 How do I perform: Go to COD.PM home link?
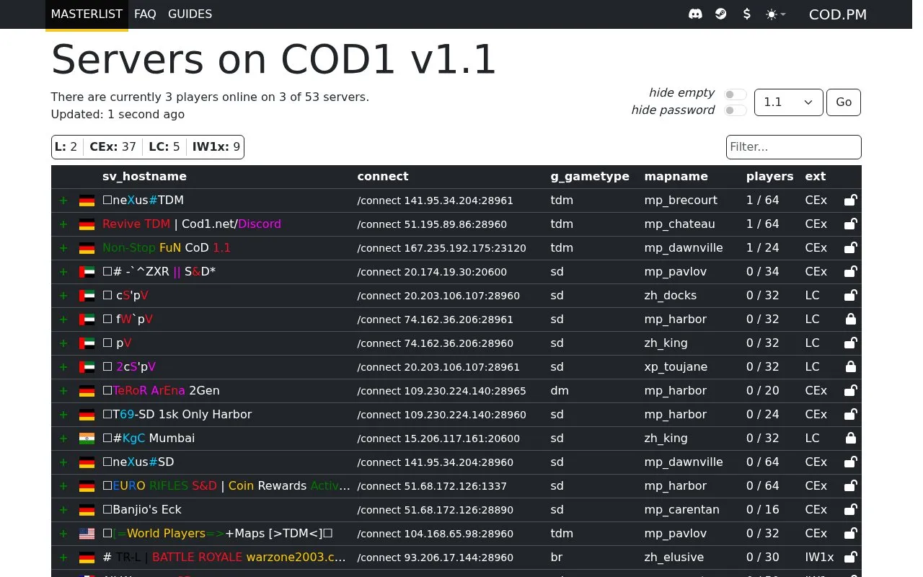click(x=838, y=14)
